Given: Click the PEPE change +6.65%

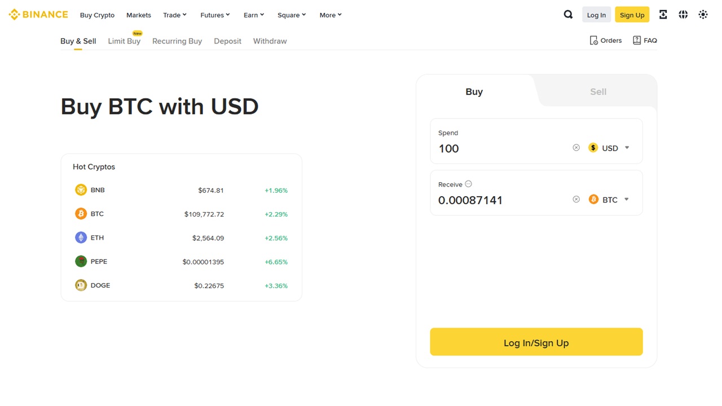Looking at the screenshot, I should click(x=276, y=262).
